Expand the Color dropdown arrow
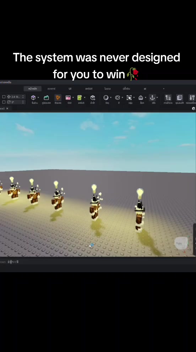Image resolution: width=196 pixels, height=352 pixels. (122, 98)
